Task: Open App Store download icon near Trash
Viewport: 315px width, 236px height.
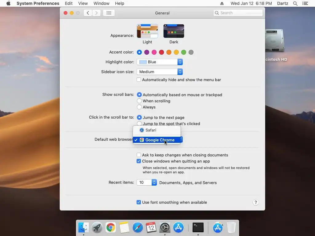Action: click(218, 227)
